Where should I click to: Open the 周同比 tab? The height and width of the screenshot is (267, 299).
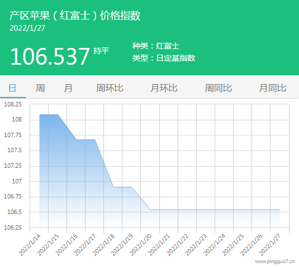pos(219,88)
